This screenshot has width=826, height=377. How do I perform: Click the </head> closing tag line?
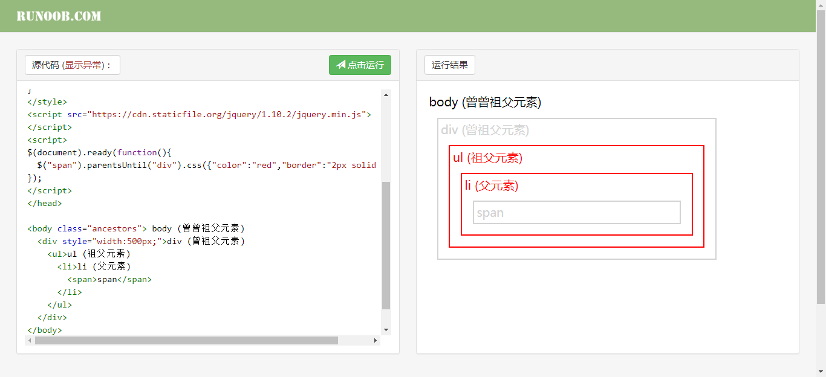(x=45, y=203)
